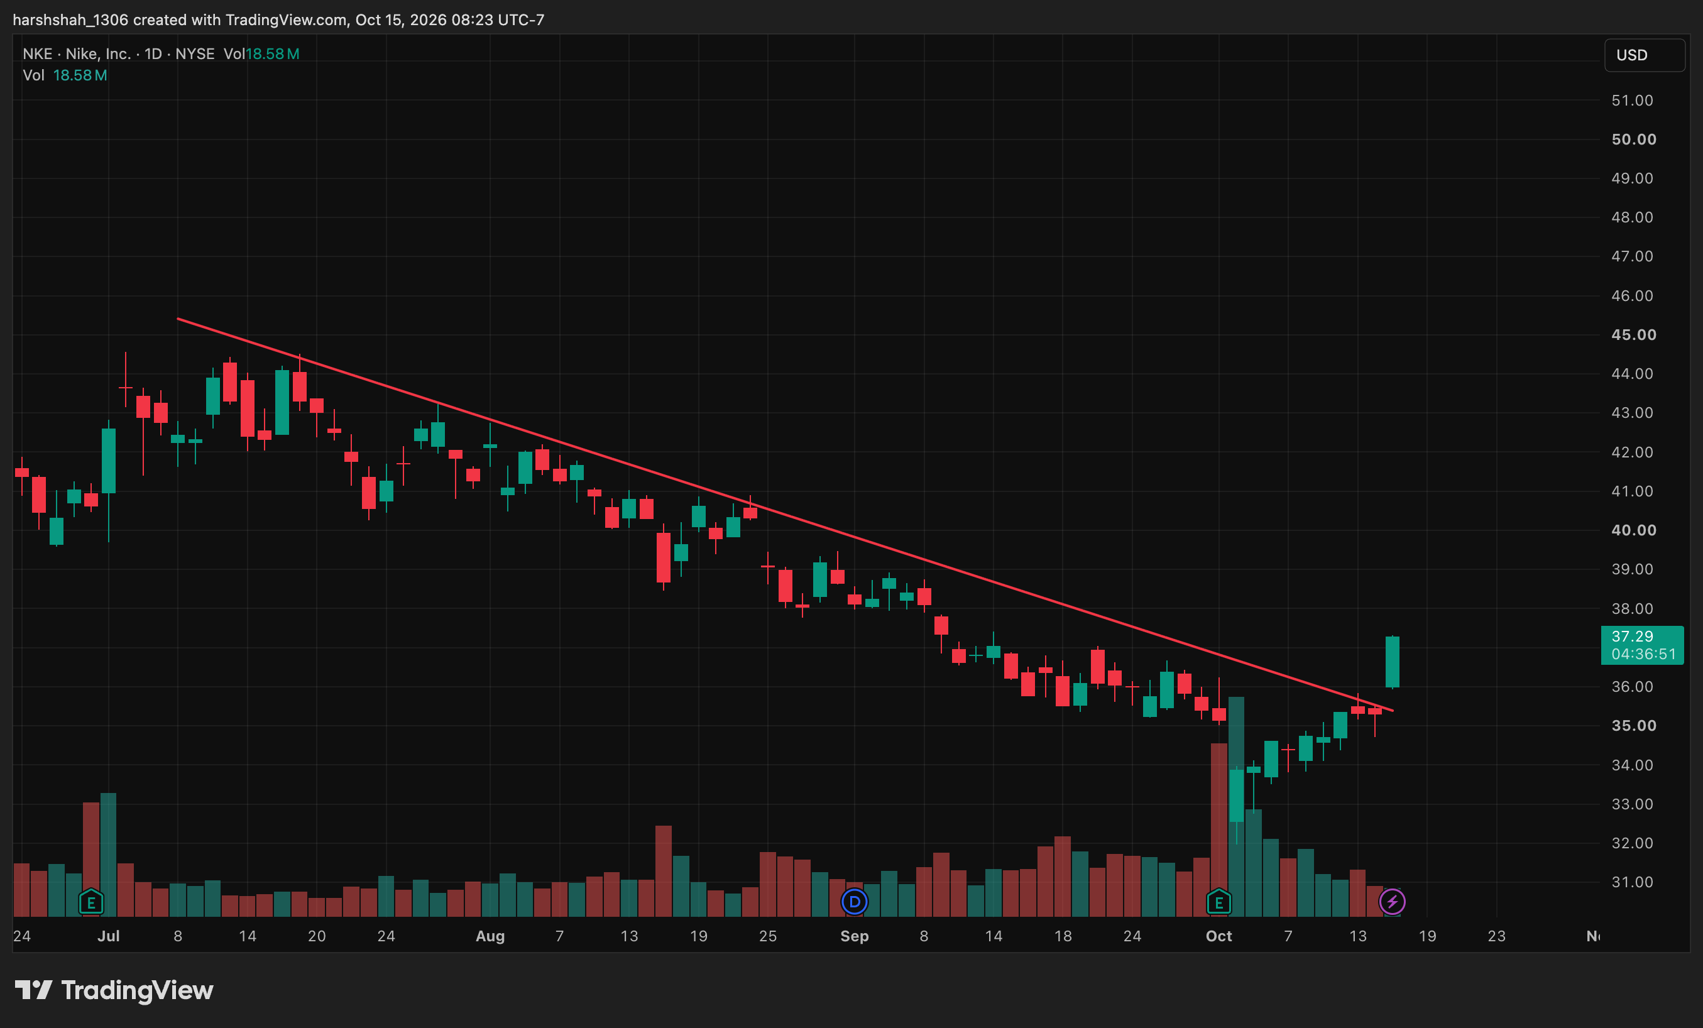The width and height of the screenshot is (1703, 1028).
Task: Click the latest green breakout candle
Action: (x=1392, y=662)
